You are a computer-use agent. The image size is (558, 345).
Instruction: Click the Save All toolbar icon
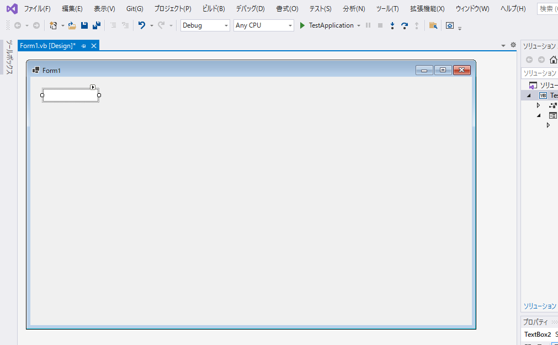[x=97, y=25]
